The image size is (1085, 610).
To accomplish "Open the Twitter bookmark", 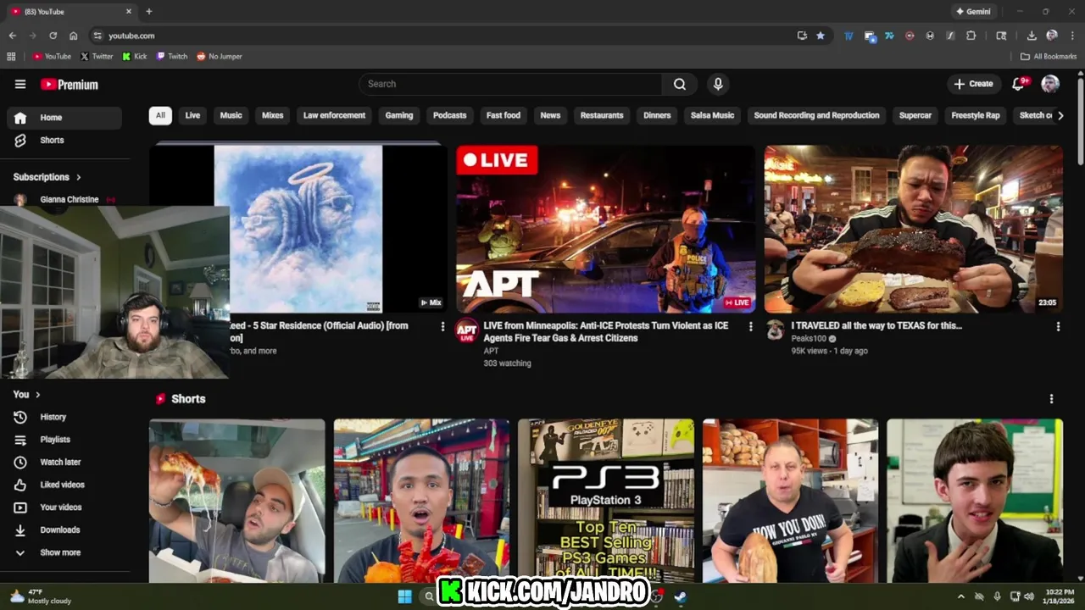I will (x=97, y=57).
